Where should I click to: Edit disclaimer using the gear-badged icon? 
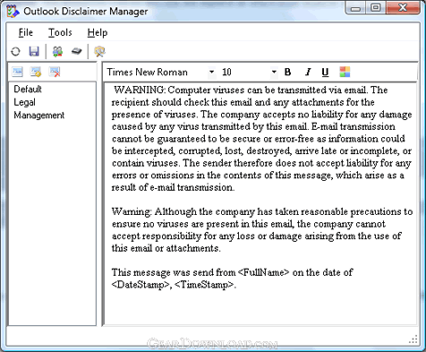pyautogui.click(x=36, y=72)
